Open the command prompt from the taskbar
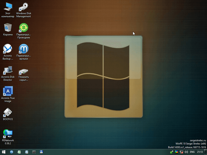The width and height of the screenshot is (207, 155). coord(34,152)
